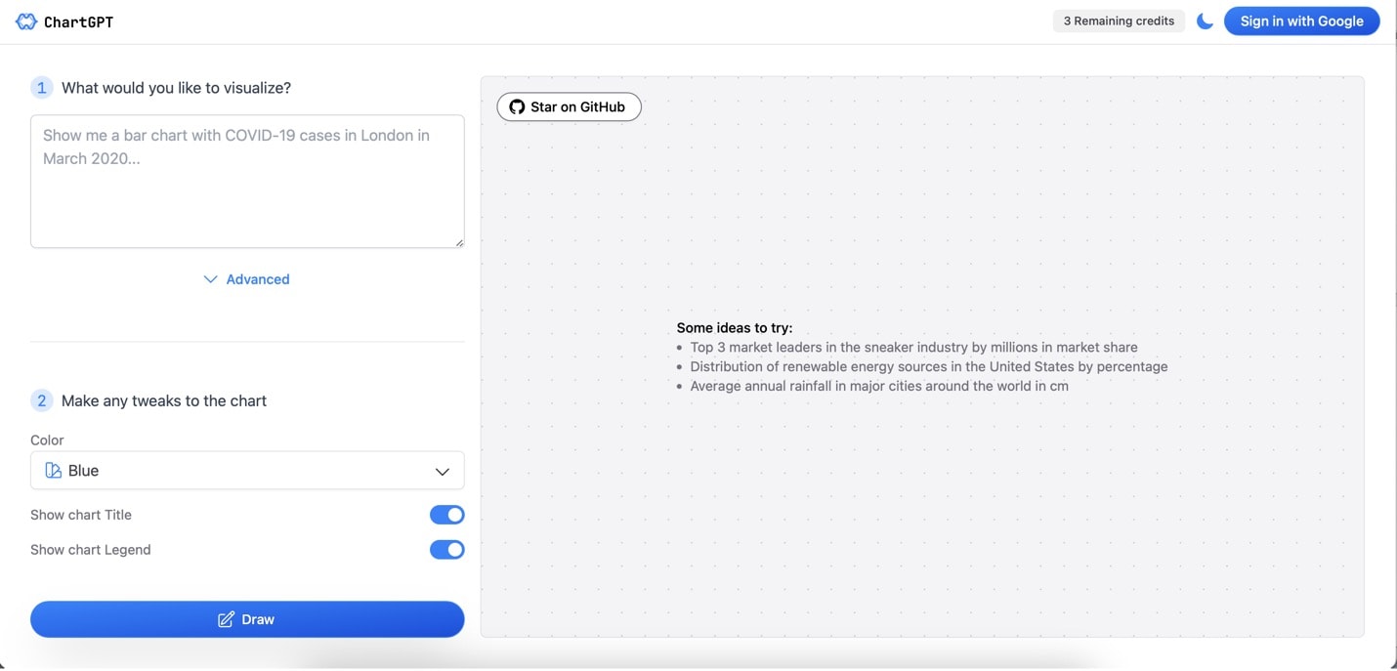Click the ChartGPT logo icon
This screenshot has height=671, width=1397.
click(26, 21)
